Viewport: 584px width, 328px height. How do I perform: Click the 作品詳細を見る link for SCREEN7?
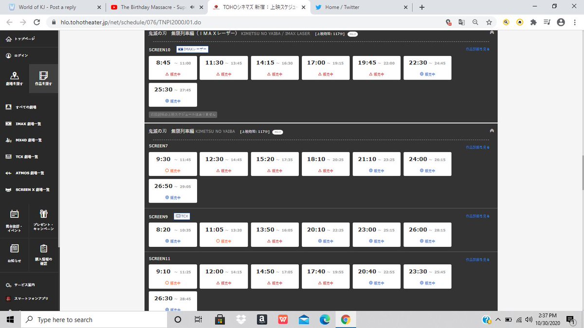pyautogui.click(x=477, y=147)
